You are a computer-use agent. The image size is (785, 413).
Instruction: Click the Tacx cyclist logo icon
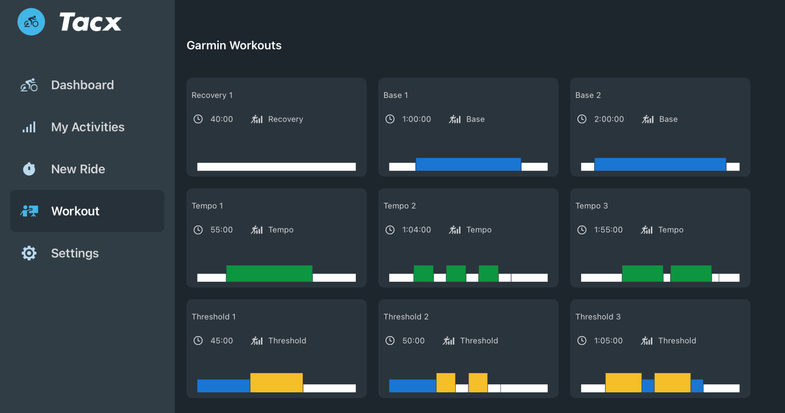31,22
